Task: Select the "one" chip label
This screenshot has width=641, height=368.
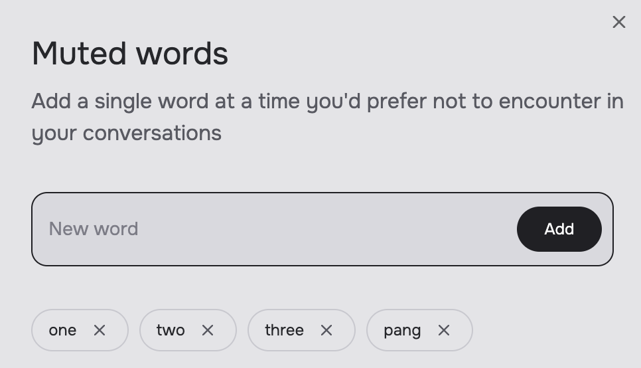Action: click(x=62, y=330)
